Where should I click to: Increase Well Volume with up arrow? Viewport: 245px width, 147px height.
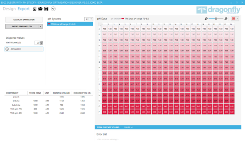[41, 42]
